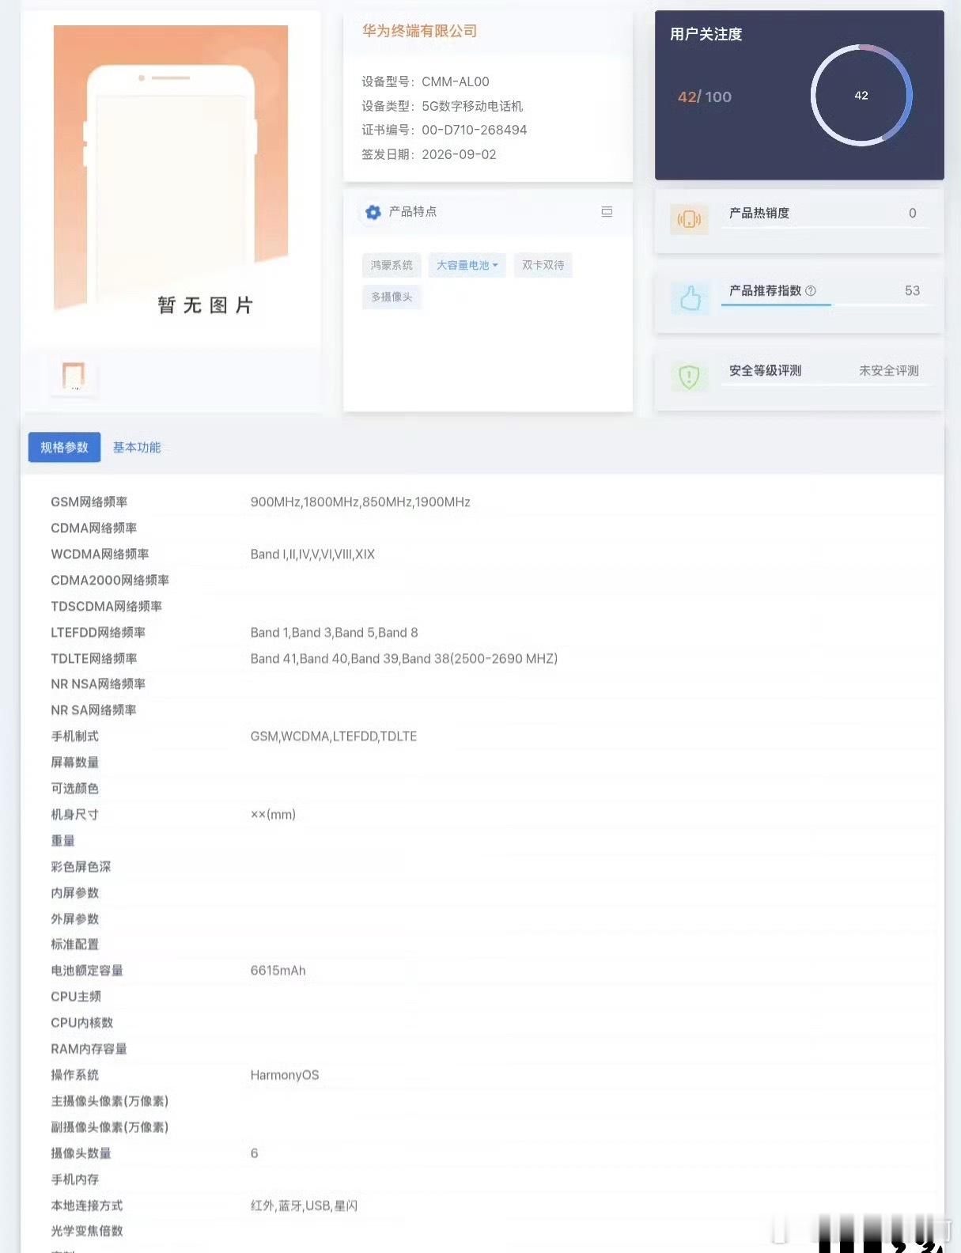Click the 华为终端有限公司 company name link
The width and height of the screenshot is (961, 1253).
[419, 31]
